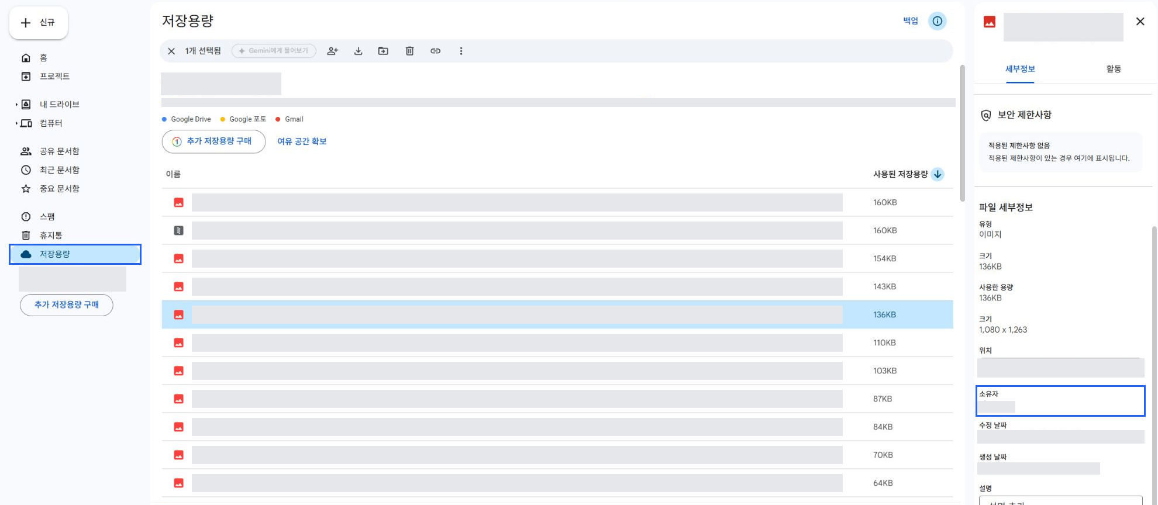Close the details side panel
1158x505 pixels.
tap(1140, 22)
